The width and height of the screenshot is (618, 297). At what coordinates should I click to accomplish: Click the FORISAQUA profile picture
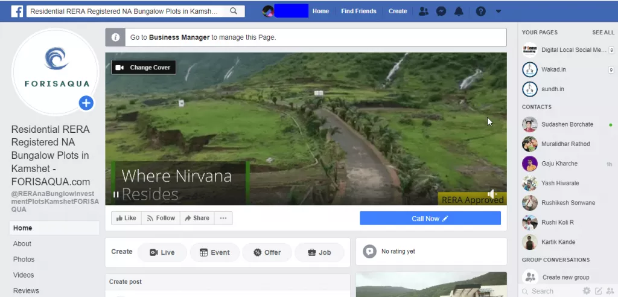coord(55,71)
